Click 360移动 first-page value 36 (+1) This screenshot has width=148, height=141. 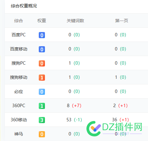tap(120, 120)
